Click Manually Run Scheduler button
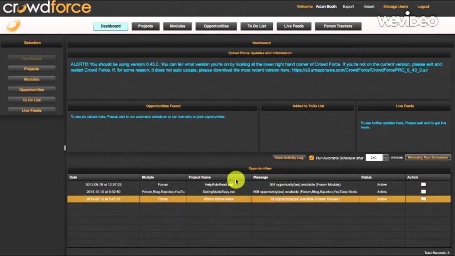This screenshot has height=256, width=455. pyautogui.click(x=428, y=157)
